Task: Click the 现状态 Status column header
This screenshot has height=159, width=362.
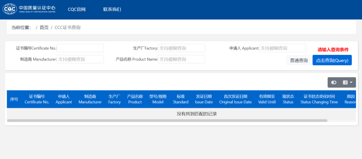Action: (x=288, y=99)
